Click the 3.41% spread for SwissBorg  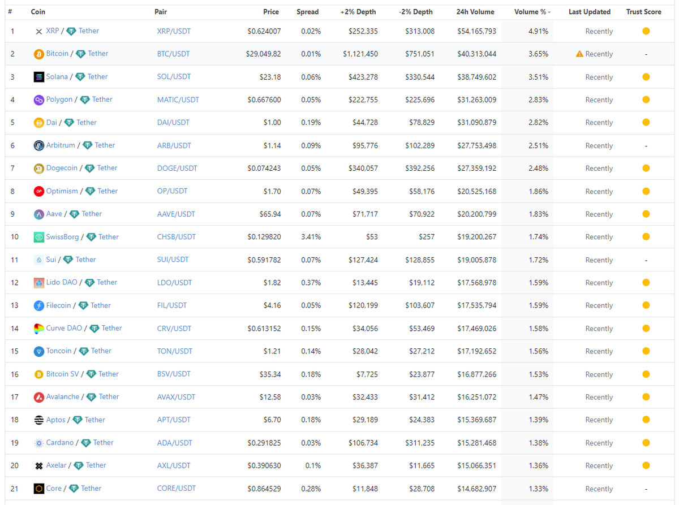(311, 237)
